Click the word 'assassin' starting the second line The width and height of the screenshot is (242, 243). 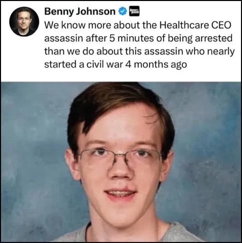tap(63, 38)
